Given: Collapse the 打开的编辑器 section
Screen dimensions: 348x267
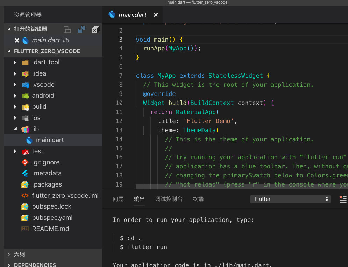Looking at the screenshot, I should point(9,29).
